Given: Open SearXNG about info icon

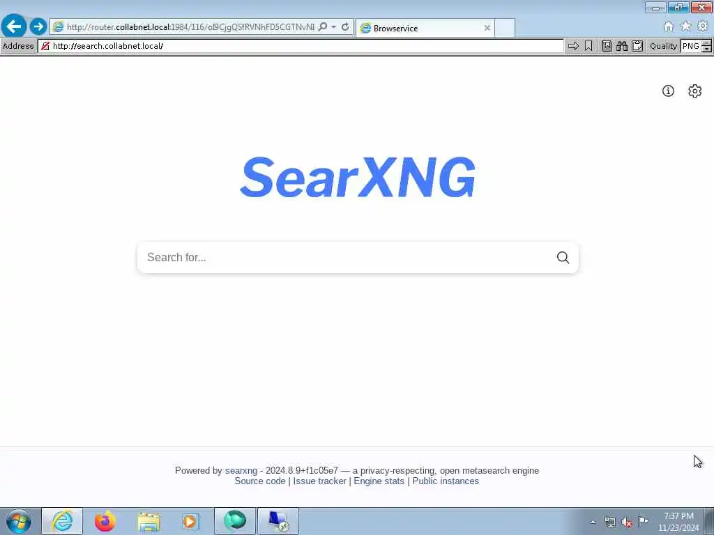Looking at the screenshot, I should pyautogui.click(x=668, y=91).
